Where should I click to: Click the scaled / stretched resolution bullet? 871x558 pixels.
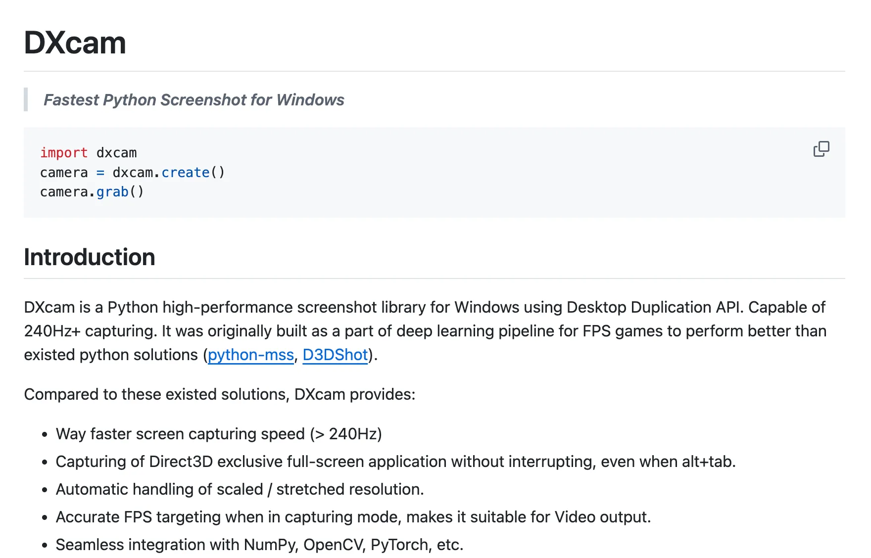pos(240,489)
